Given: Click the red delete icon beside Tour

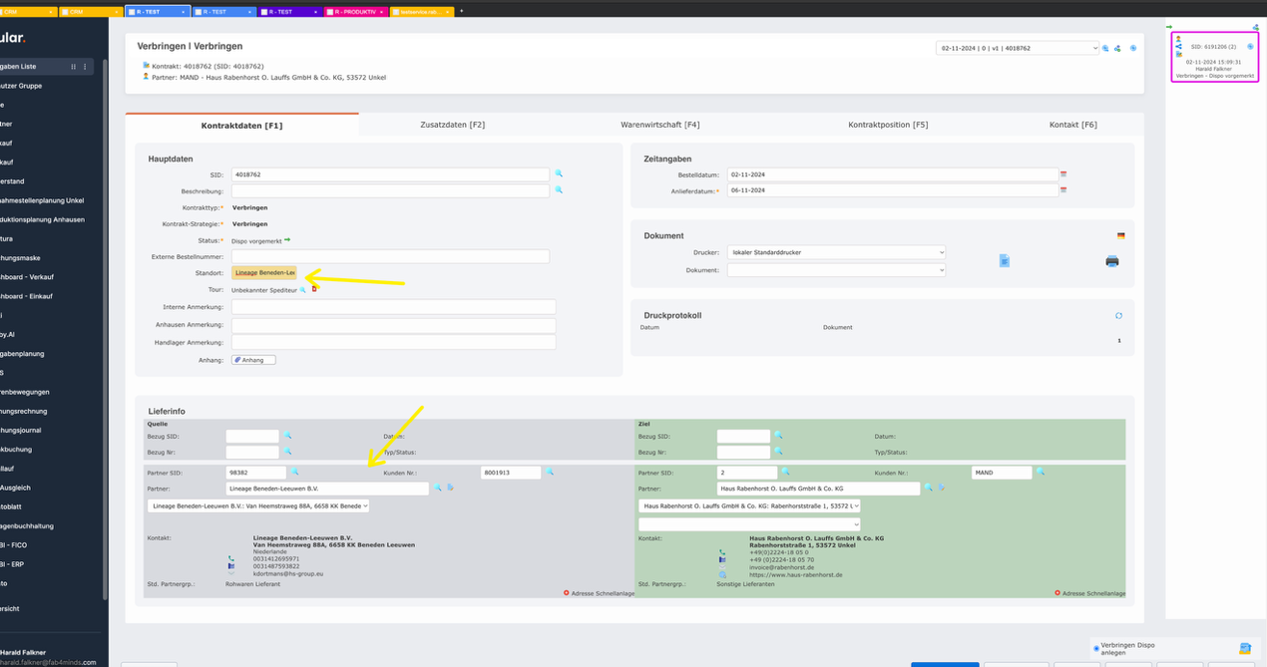Looking at the screenshot, I should click(314, 289).
